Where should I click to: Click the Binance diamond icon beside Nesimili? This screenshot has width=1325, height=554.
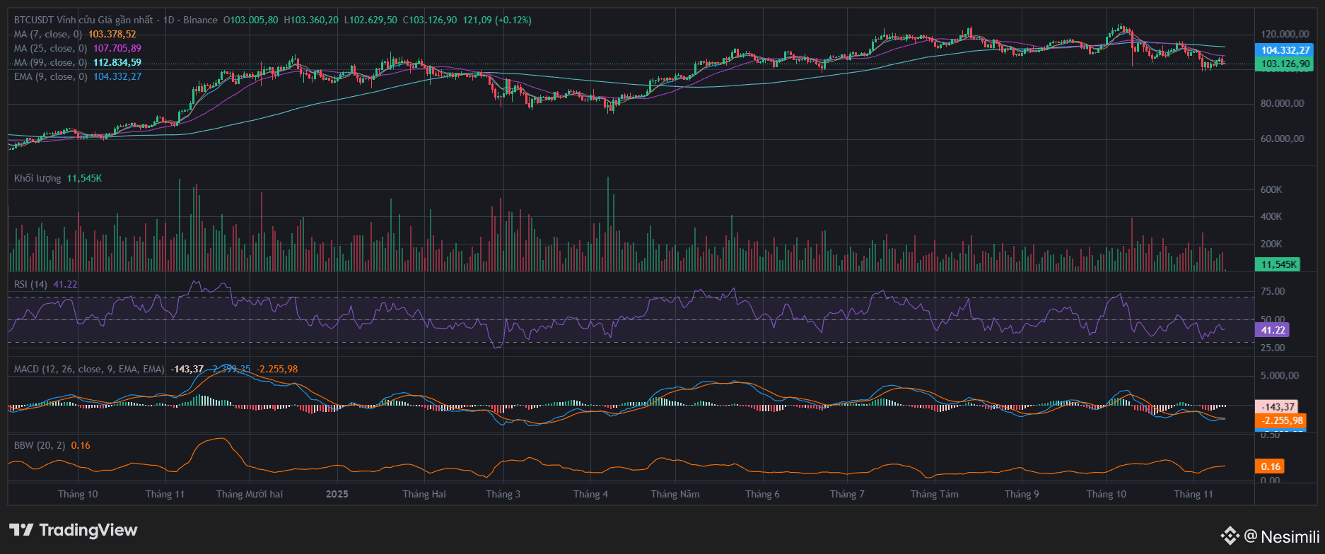[1230, 536]
